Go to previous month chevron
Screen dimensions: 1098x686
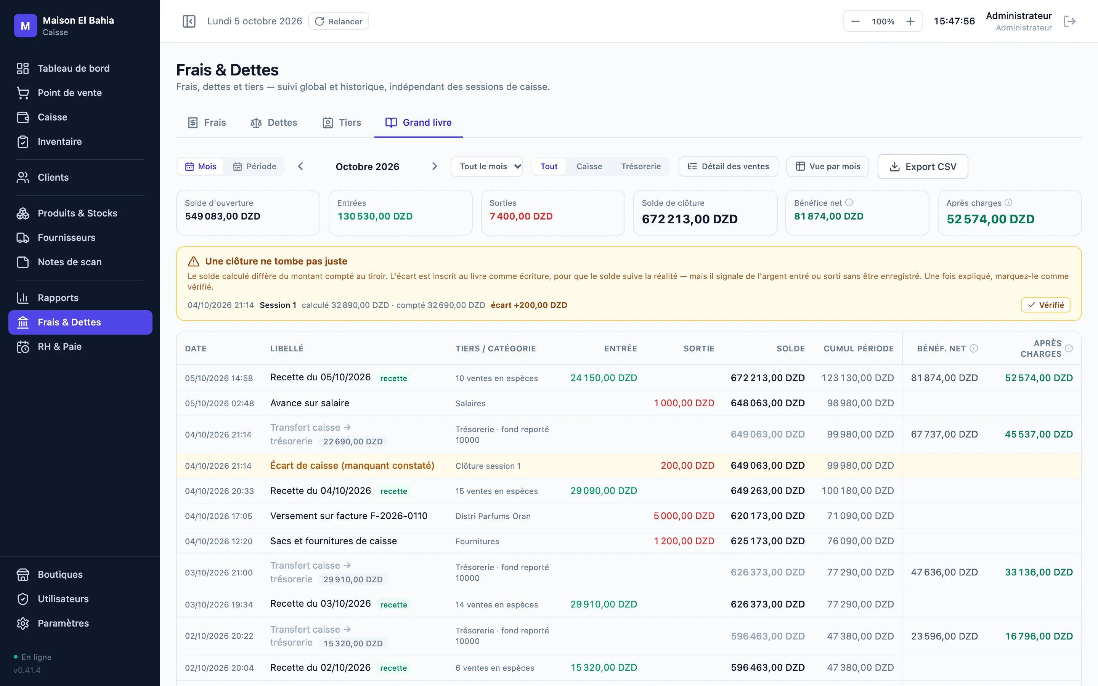pyautogui.click(x=300, y=167)
